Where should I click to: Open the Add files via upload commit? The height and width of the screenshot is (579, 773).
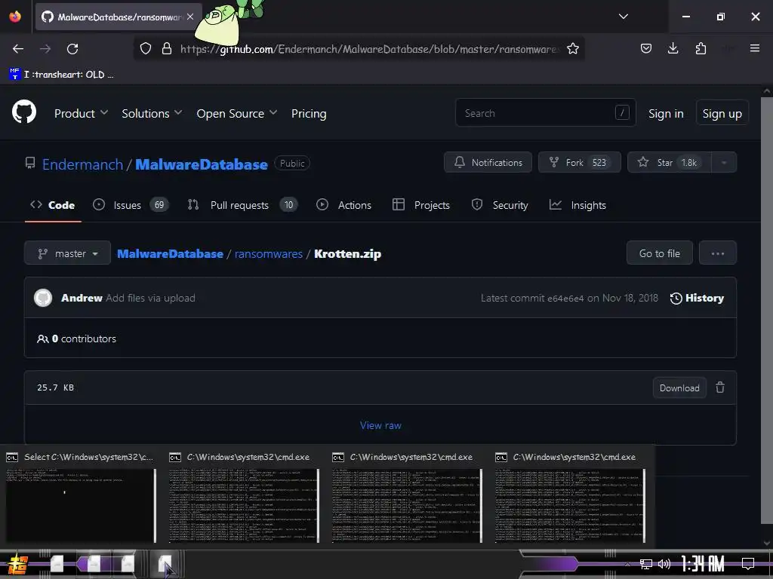click(150, 298)
